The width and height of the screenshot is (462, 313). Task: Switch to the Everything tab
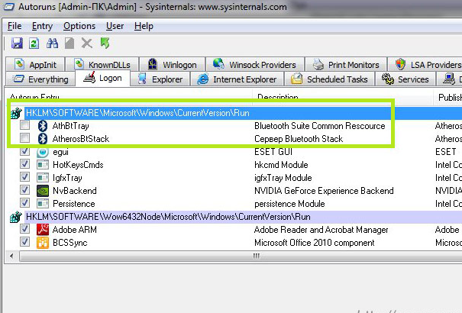[40, 79]
